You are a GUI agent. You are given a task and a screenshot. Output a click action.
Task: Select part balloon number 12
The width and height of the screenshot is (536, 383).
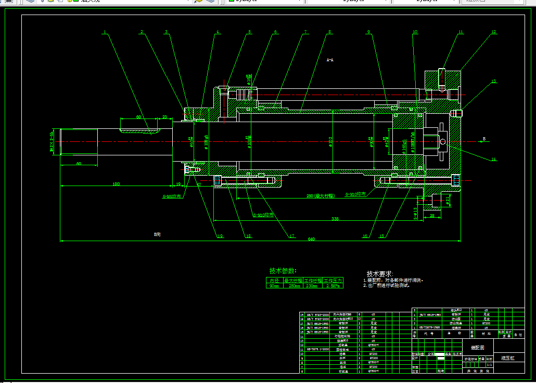(x=494, y=32)
